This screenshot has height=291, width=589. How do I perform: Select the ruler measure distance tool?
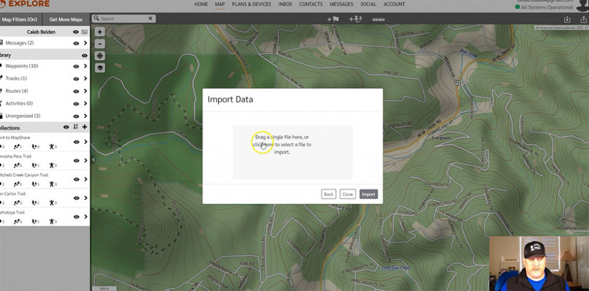click(378, 19)
